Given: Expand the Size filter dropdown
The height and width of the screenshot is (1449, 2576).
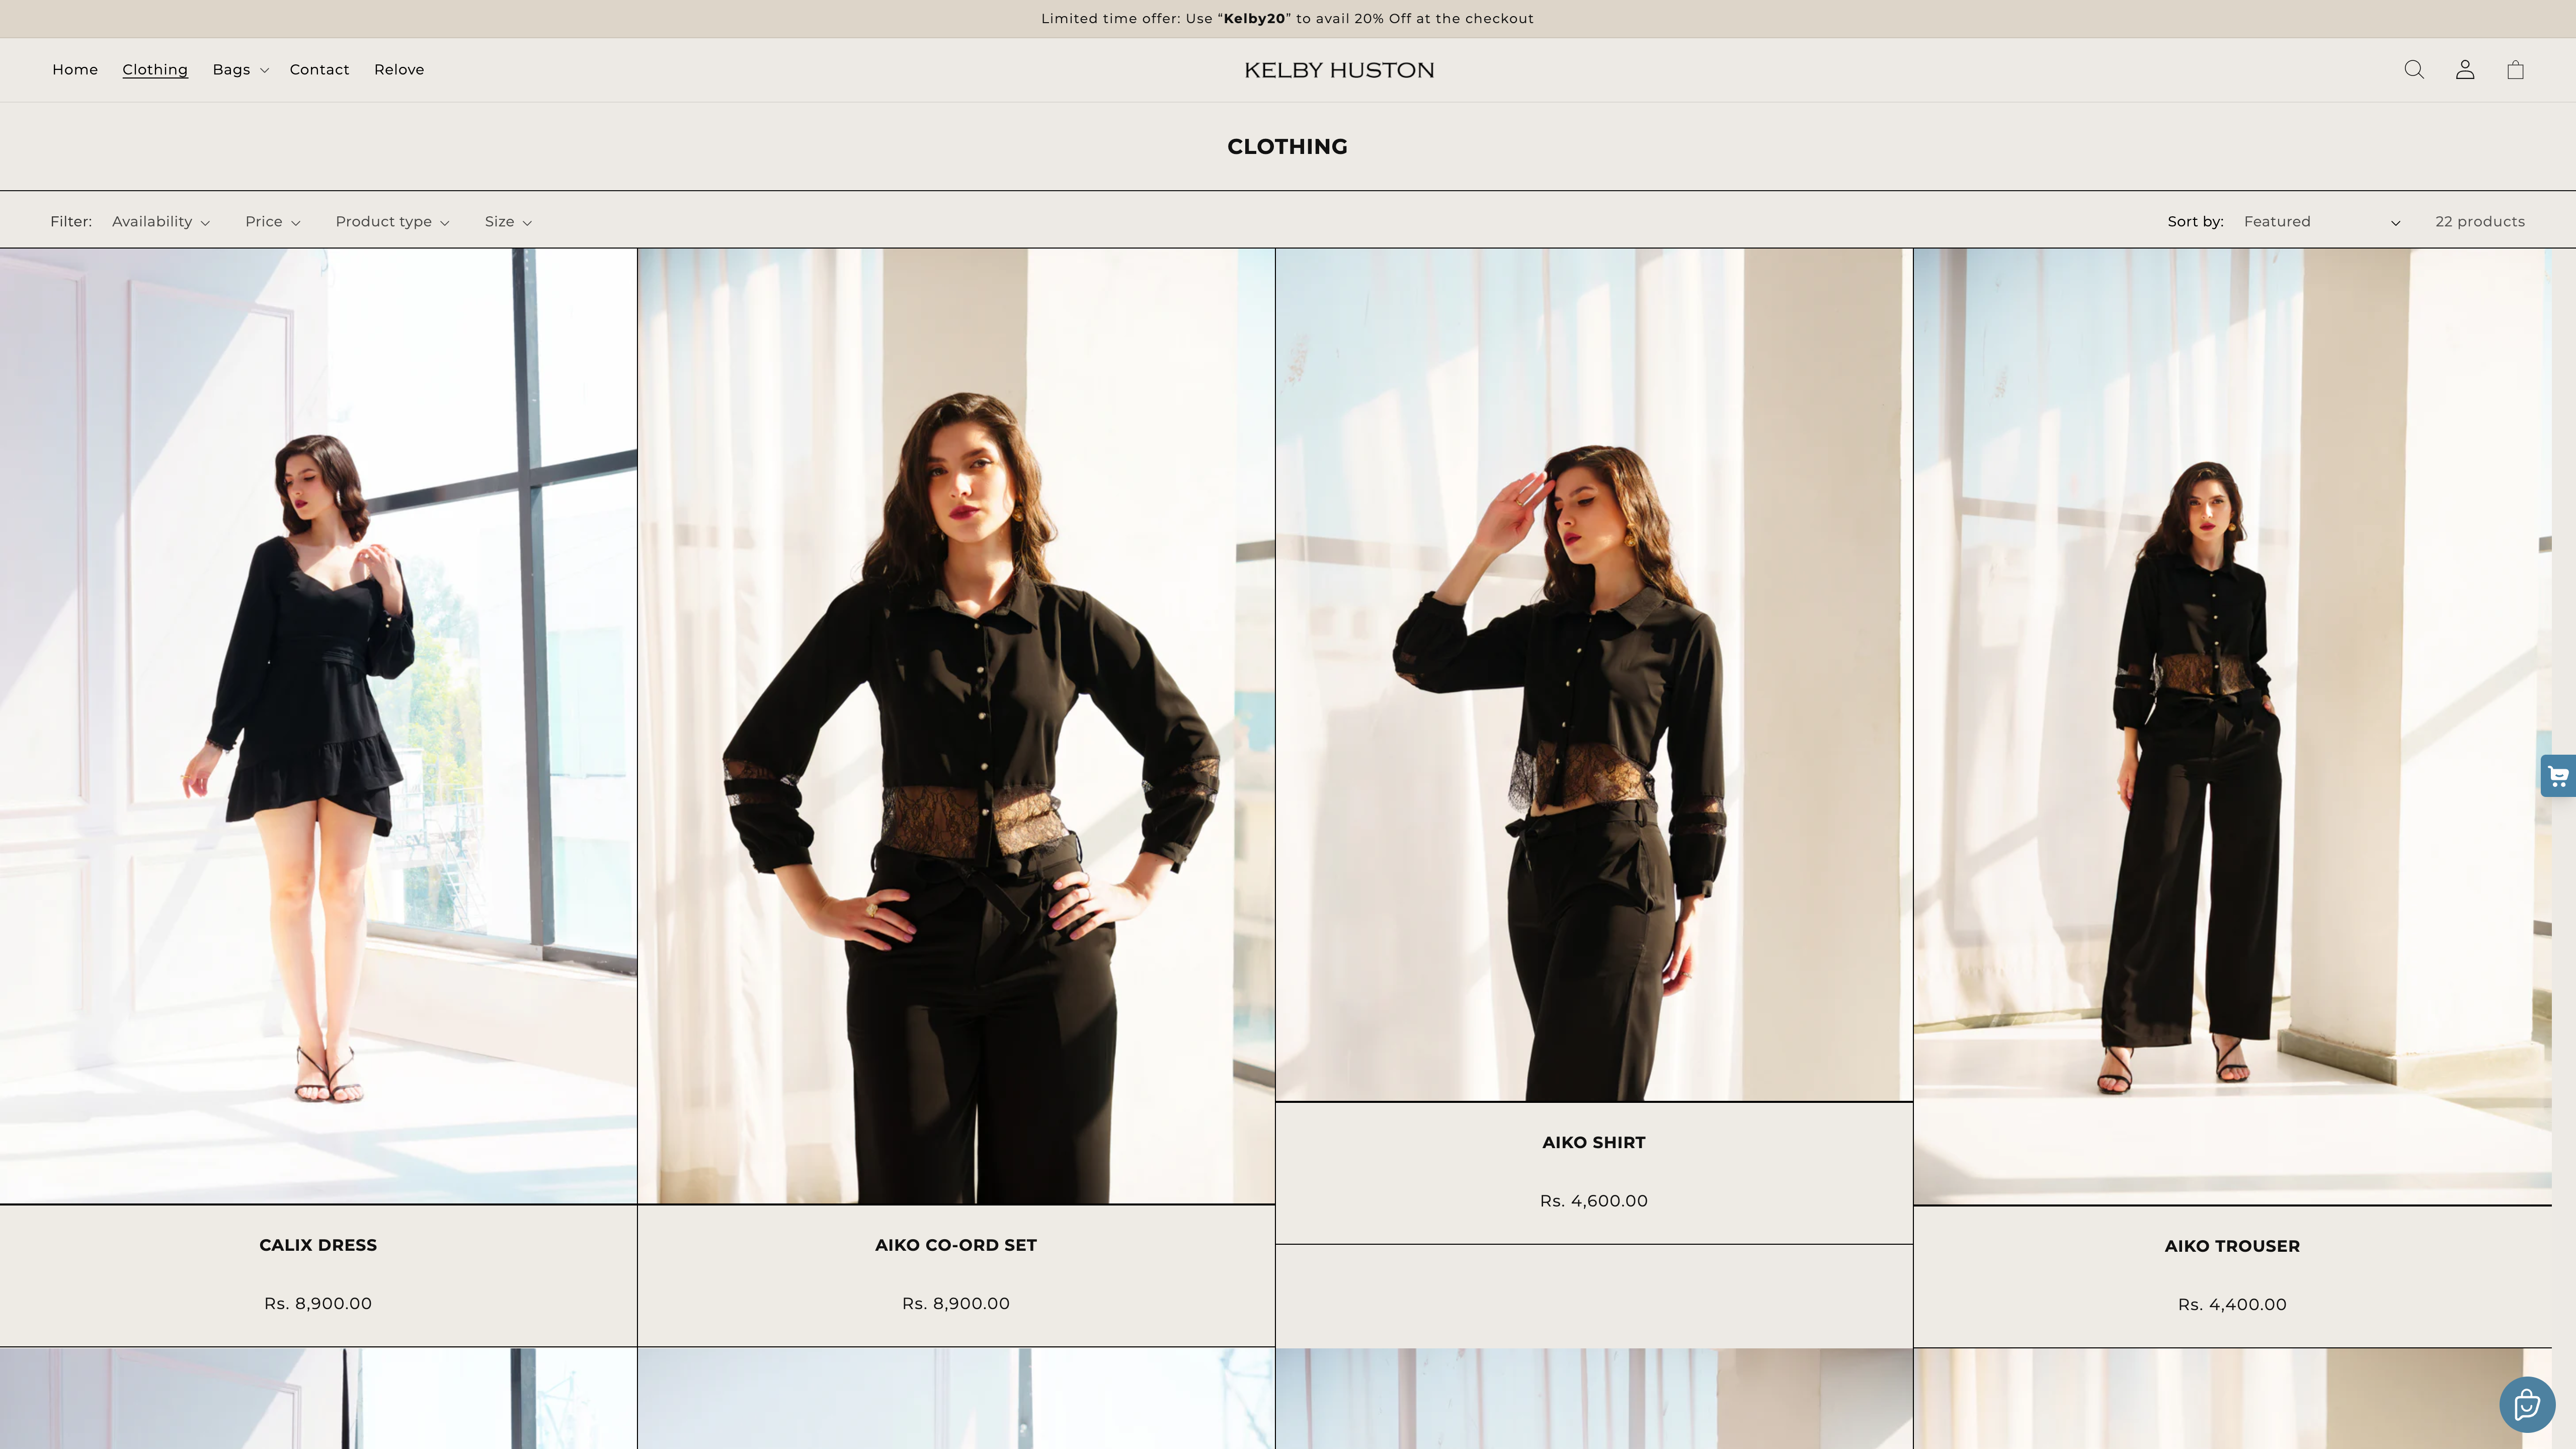Looking at the screenshot, I should (x=508, y=222).
